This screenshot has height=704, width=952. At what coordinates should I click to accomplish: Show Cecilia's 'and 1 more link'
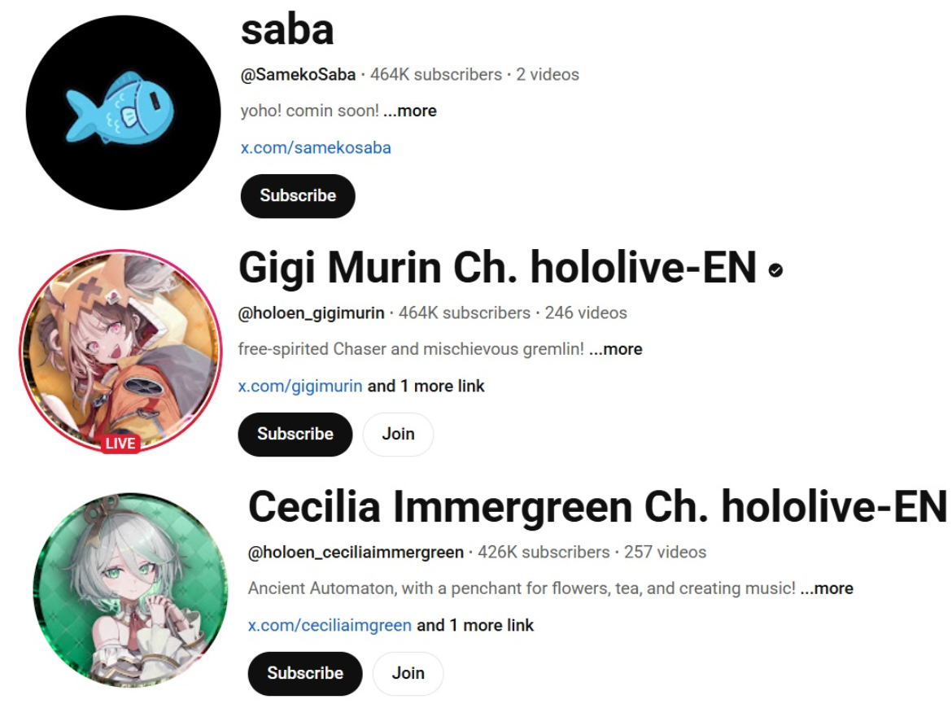(x=475, y=625)
